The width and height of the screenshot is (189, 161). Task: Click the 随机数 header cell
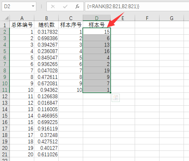click(x=46, y=24)
